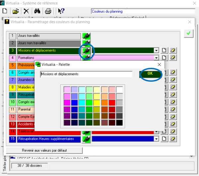This screenshot has height=176, width=199.
Task: Open palette icon for Récupération Heures supplémentaires
Action: 86,139
